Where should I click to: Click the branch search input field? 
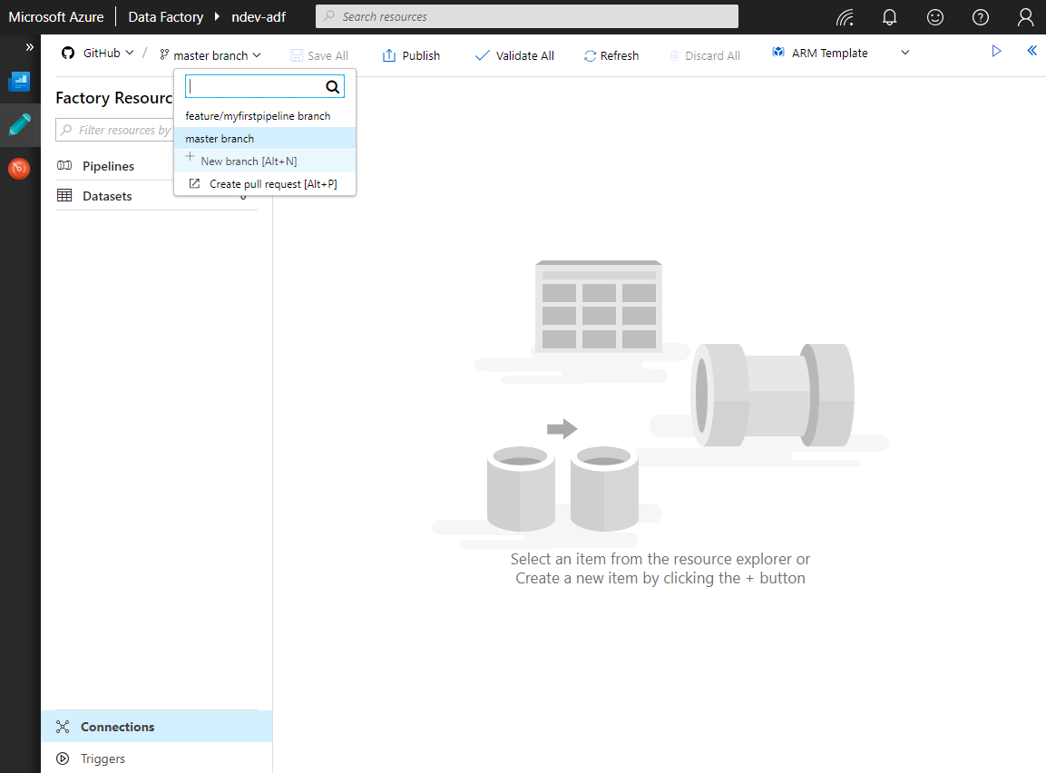point(254,86)
